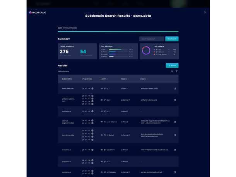Viewport: 236px width, 177px height.
Task: Click the Export button
Action: click(x=172, y=65)
